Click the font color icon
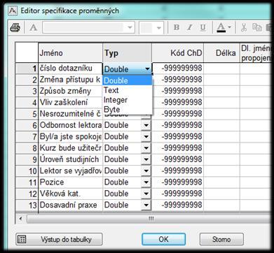The height and width of the screenshot is (253, 274). click(x=221, y=28)
